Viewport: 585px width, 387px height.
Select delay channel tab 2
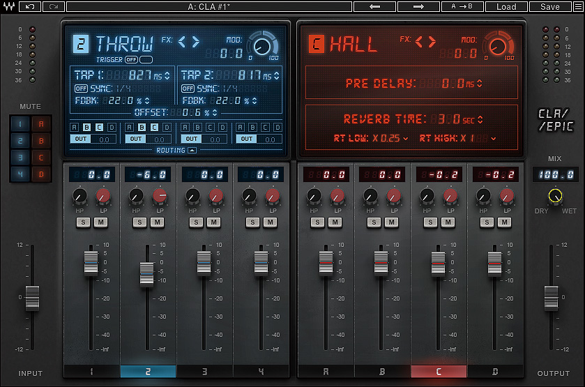coord(148,372)
